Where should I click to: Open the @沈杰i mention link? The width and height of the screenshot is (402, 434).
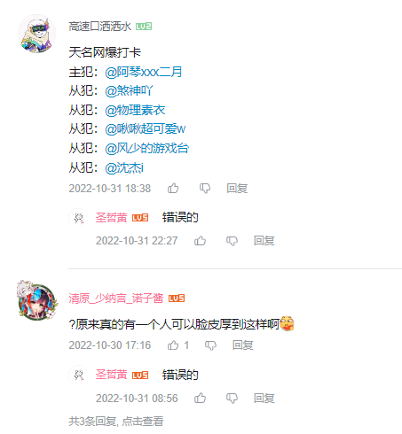pos(124,168)
